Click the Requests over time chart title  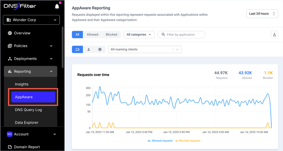[x=93, y=75]
